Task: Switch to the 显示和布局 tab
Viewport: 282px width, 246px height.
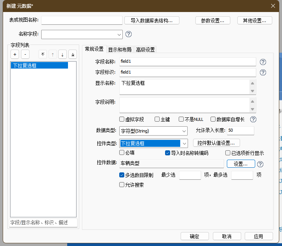Action: pos(120,50)
